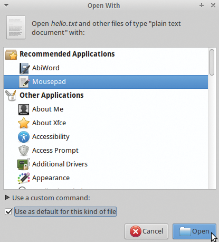The image size is (219, 242).
Task: Choose the Accessibility blue figure icon
Action: click(24, 137)
